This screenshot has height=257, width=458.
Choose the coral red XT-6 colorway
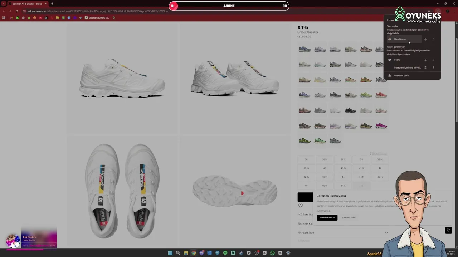pyautogui.click(x=381, y=95)
